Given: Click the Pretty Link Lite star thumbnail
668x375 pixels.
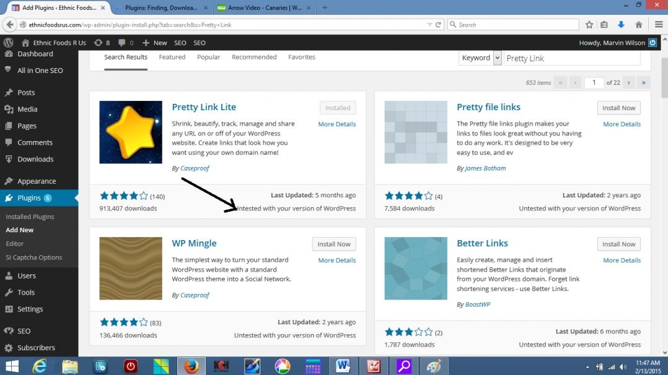Looking at the screenshot, I should click(131, 132).
